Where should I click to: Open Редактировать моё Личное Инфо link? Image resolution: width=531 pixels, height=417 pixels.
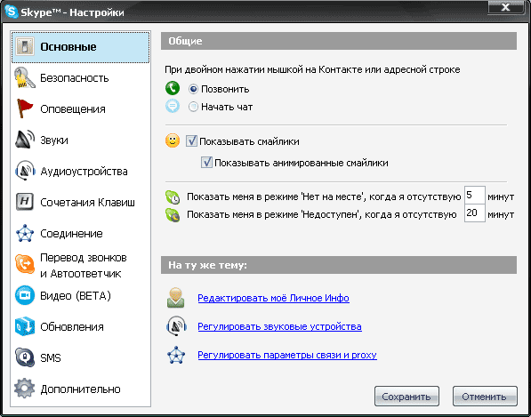(x=273, y=298)
